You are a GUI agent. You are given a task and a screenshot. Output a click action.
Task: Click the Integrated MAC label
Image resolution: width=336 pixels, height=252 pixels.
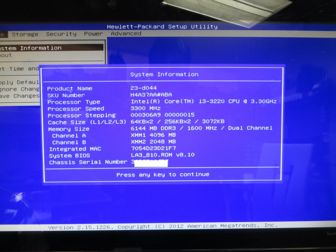75,149
